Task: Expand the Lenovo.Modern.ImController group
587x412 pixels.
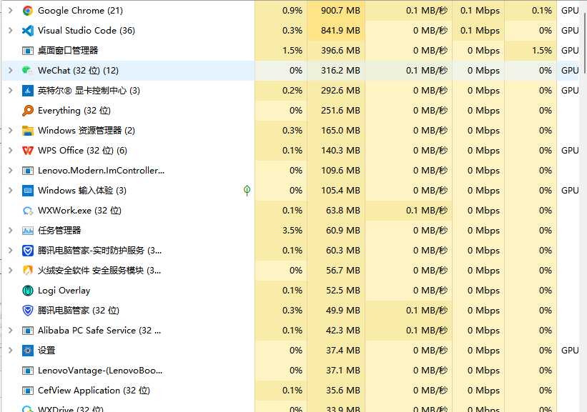Action: click(x=11, y=171)
